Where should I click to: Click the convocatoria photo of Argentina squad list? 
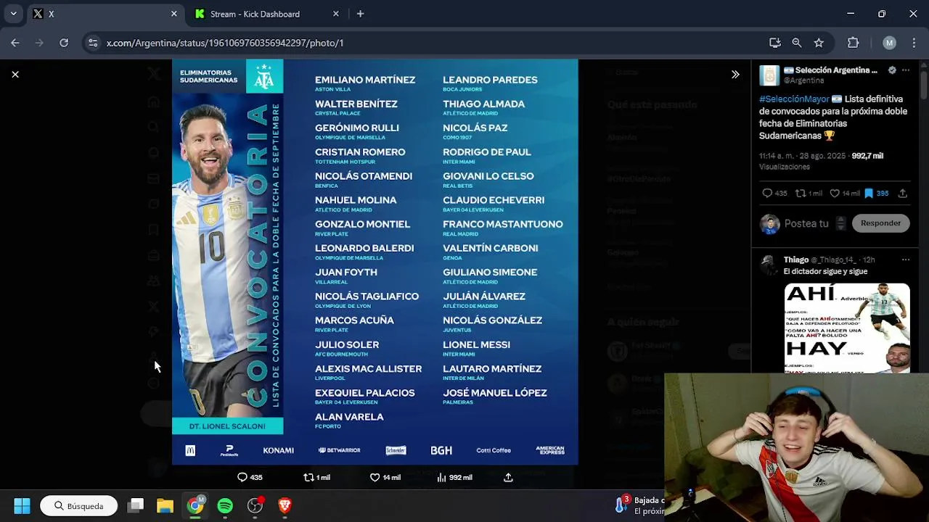point(375,262)
